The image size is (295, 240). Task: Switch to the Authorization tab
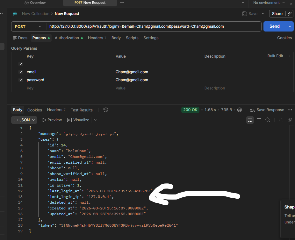pyautogui.click(x=69, y=38)
